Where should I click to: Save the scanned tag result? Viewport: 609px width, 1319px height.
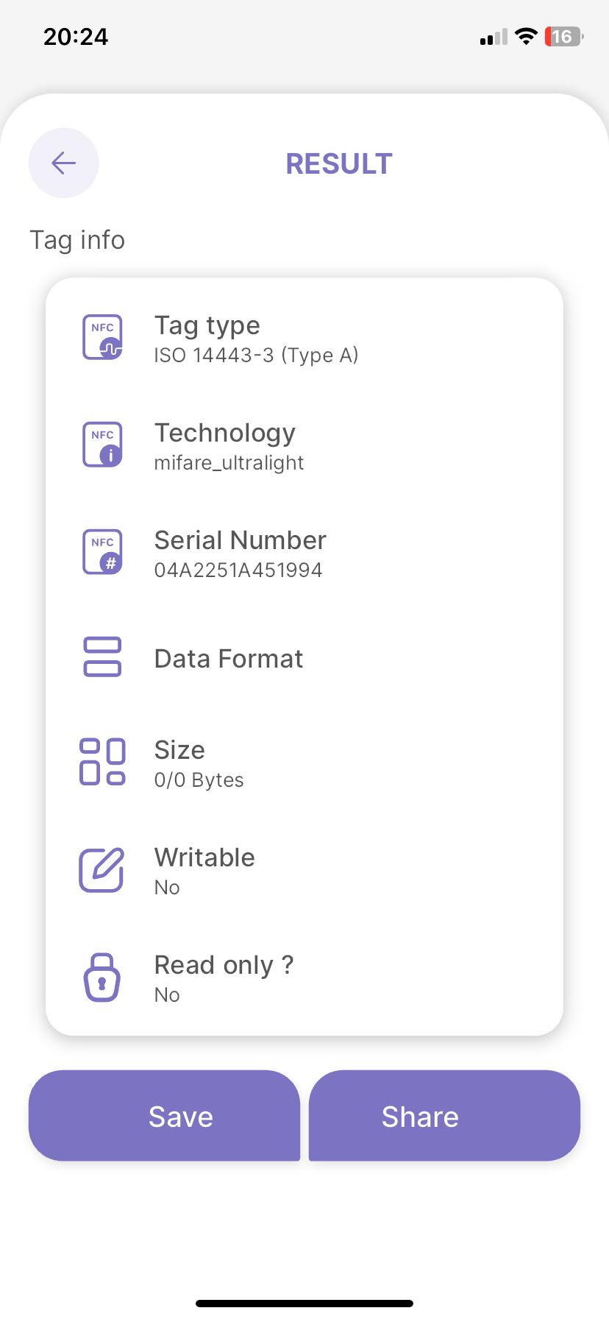[164, 1116]
